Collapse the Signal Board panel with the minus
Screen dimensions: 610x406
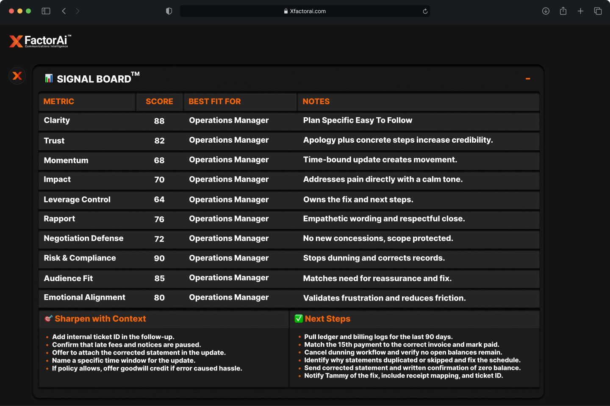tap(528, 79)
